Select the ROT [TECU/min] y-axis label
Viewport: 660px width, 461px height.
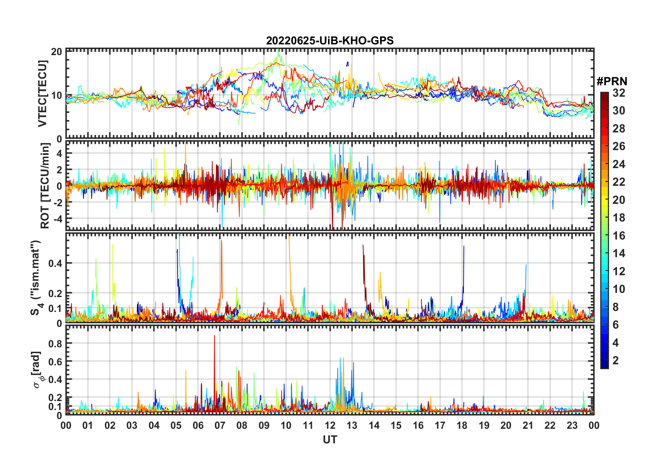pos(45,185)
